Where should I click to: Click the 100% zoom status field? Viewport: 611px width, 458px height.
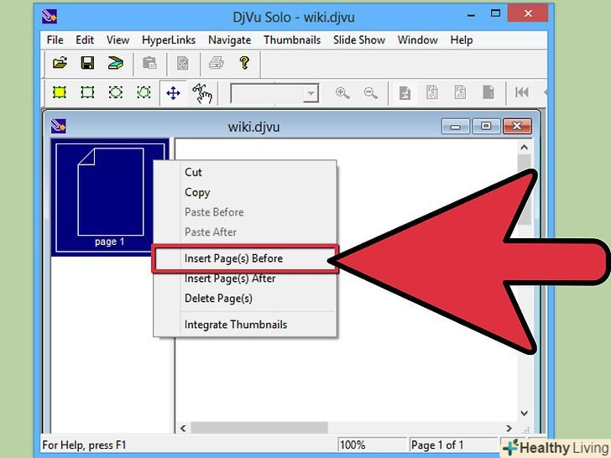click(x=372, y=445)
